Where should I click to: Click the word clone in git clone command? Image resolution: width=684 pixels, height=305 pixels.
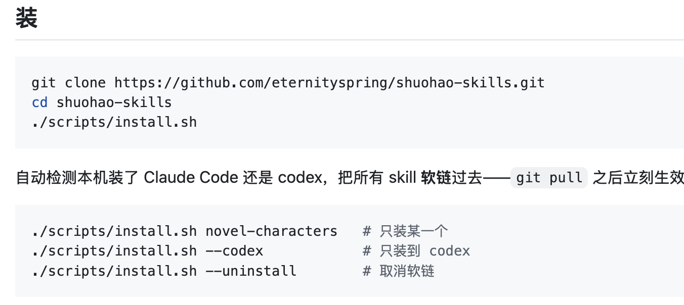click(x=85, y=82)
